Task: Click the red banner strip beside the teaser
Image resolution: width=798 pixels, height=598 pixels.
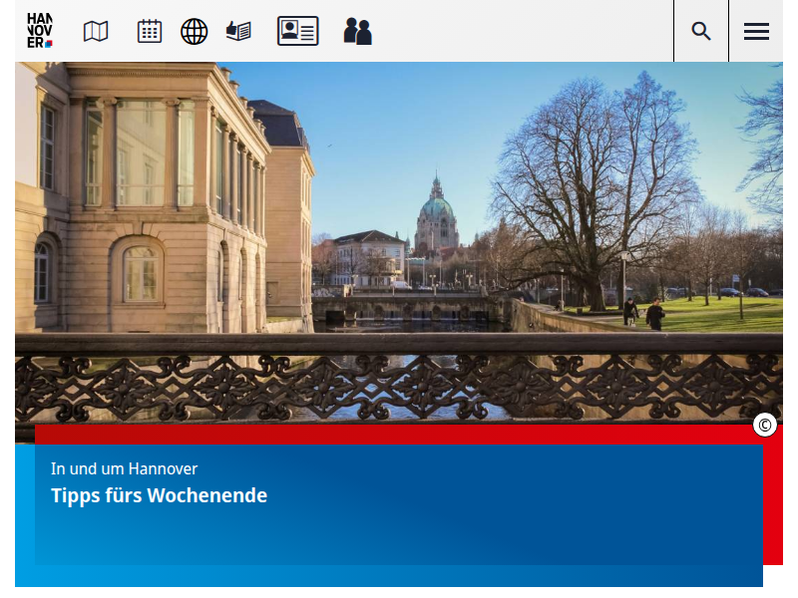Action: click(773, 498)
